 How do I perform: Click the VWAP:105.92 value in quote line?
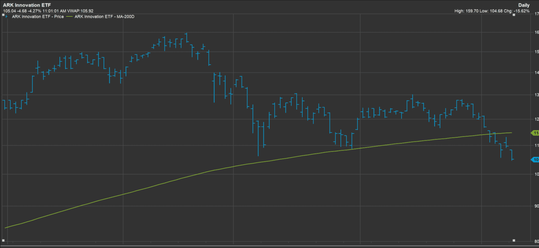click(80, 11)
